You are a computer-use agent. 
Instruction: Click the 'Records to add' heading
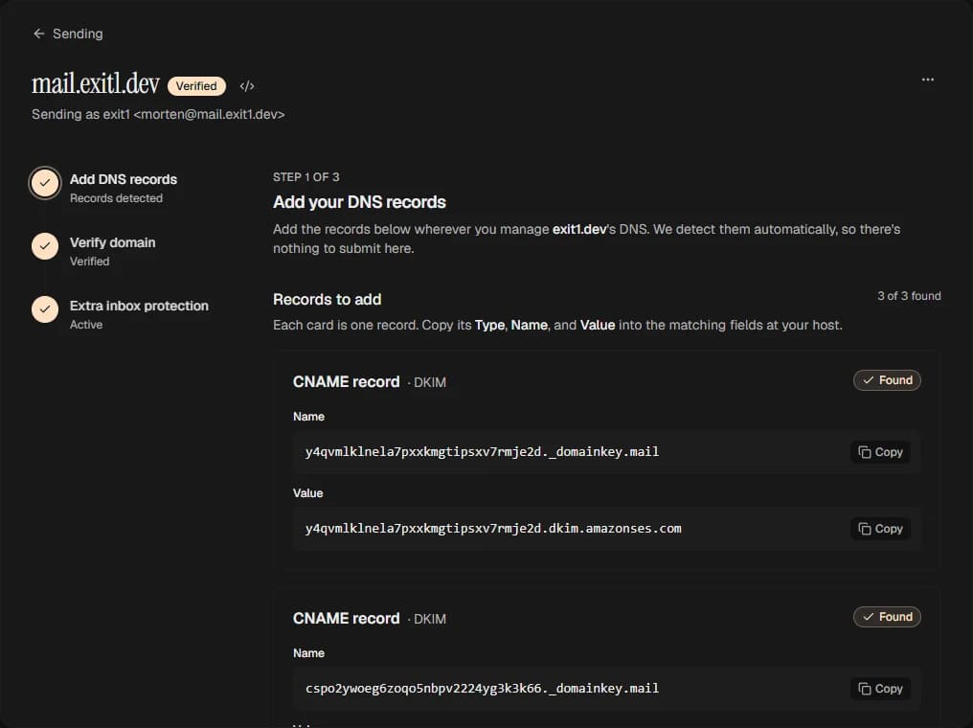[x=327, y=299]
